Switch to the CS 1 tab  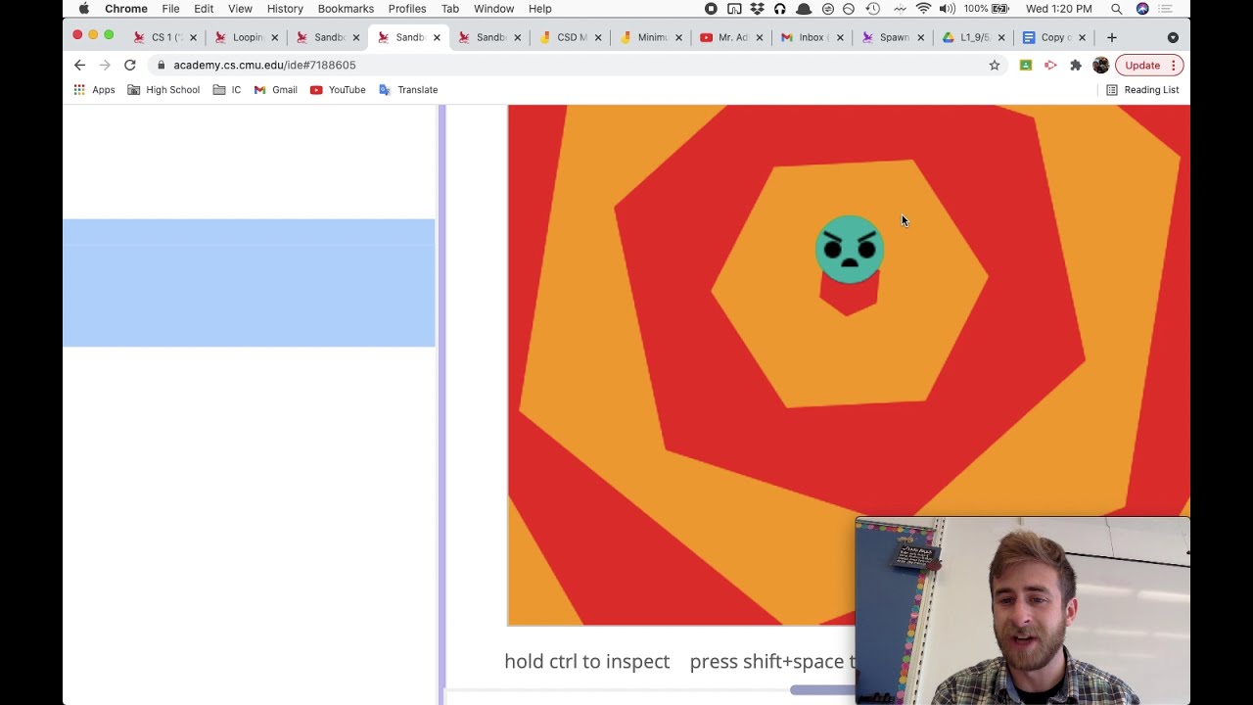(x=166, y=37)
